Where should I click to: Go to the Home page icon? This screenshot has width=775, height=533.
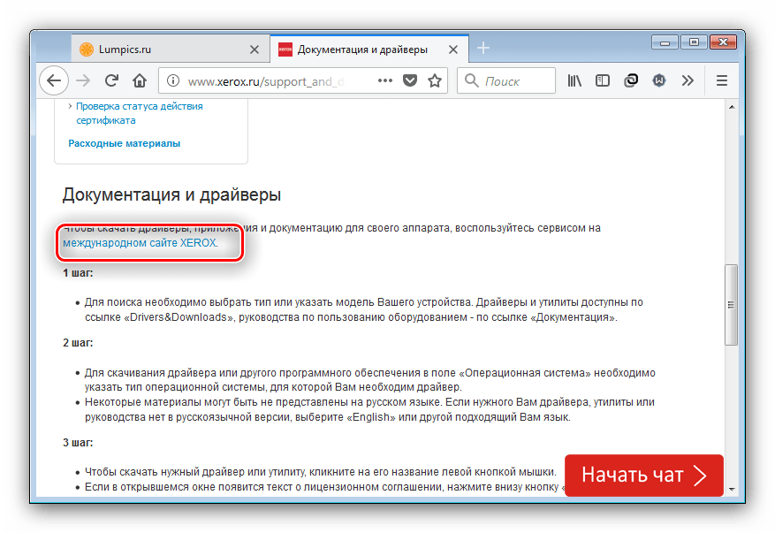pyautogui.click(x=139, y=80)
